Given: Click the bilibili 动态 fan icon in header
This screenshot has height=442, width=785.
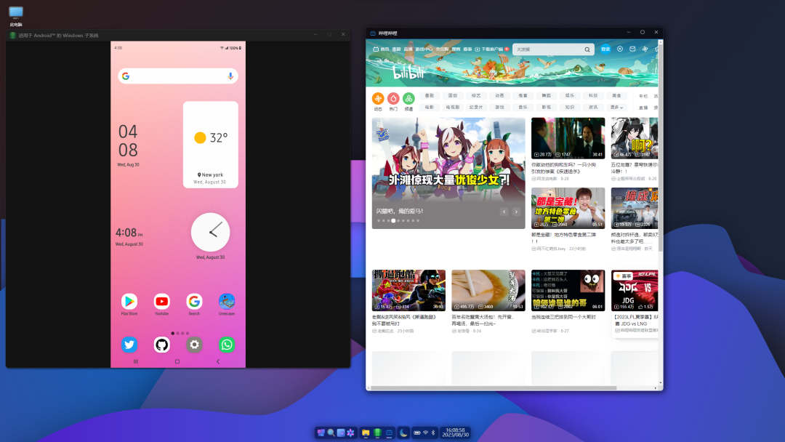Looking at the screenshot, I should click(645, 49).
